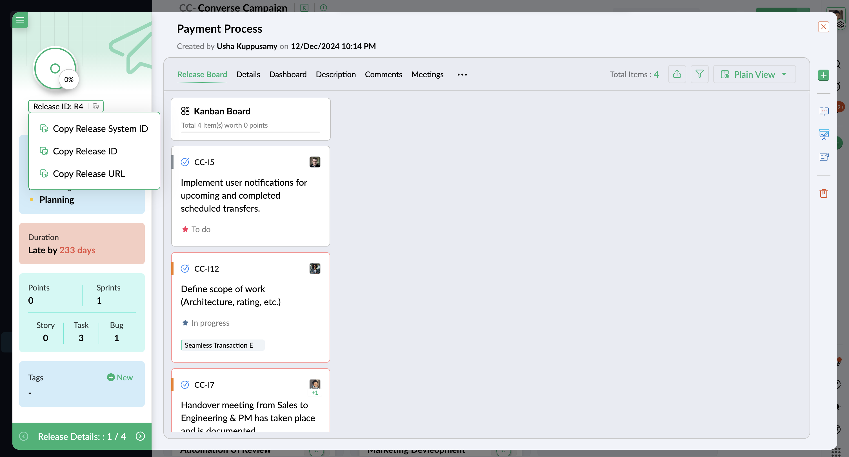Toggle the status check on CC-I7
The height and width of the screenshot is (457, 849).
[185, 385]
